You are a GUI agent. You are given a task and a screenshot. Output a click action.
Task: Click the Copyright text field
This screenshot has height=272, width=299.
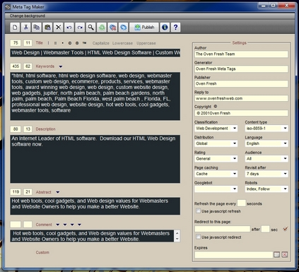[241, 113]
